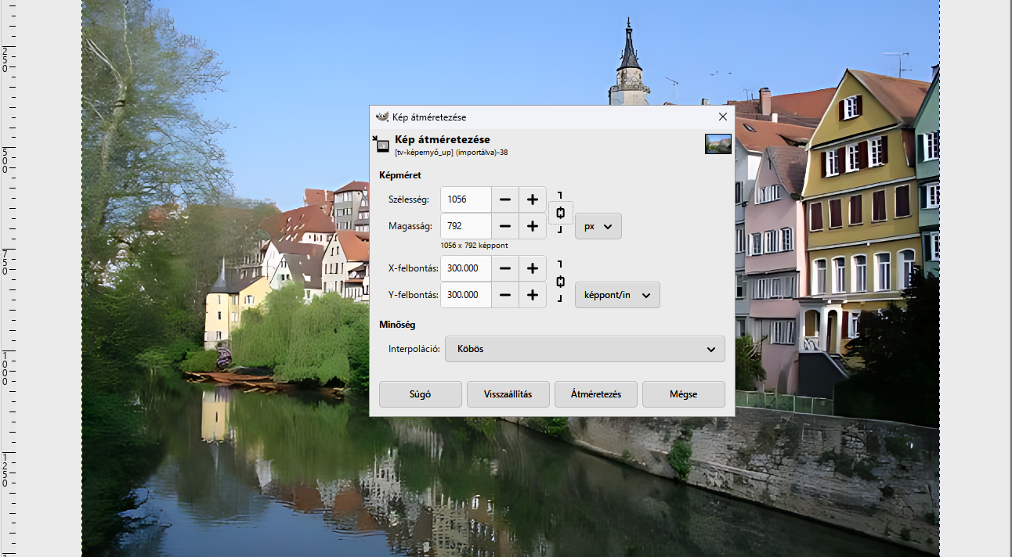Select the X-felbontás input field
1012x557 pixels.
466,268
